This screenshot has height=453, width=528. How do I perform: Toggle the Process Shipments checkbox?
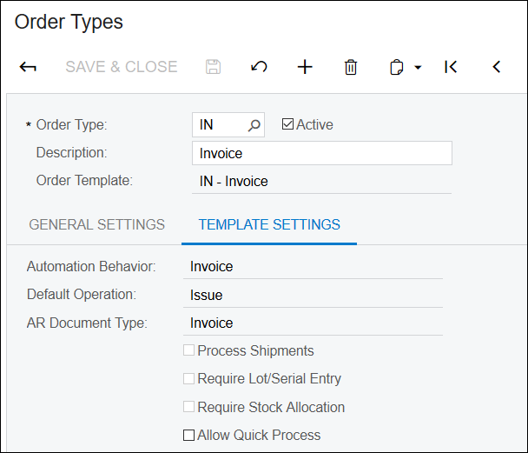(x=189, y=350)
